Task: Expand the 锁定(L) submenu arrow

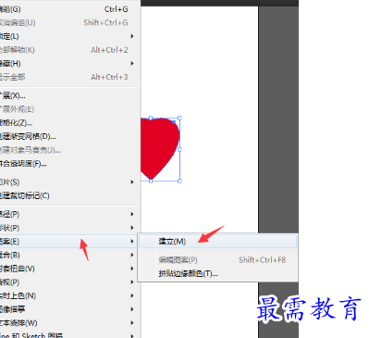Action: coord(132,36)
